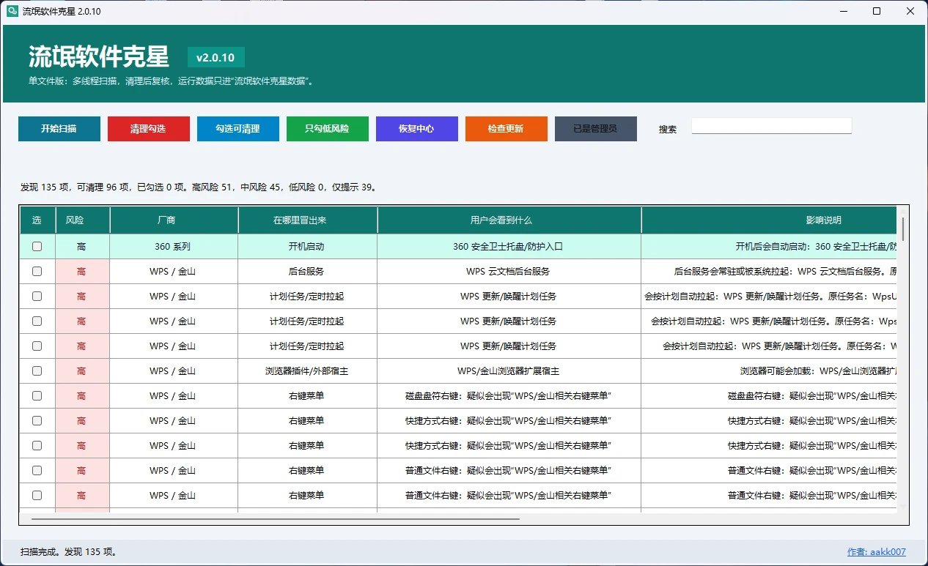928x566 pixels.
Task: Click the red 清理勾选 button
Action: pos(149,129)
